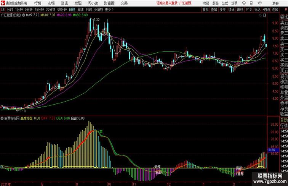This screenshot has width=288, height=186.
Task: Click the MA10: 7.37 label
Action: click(48, 15)
